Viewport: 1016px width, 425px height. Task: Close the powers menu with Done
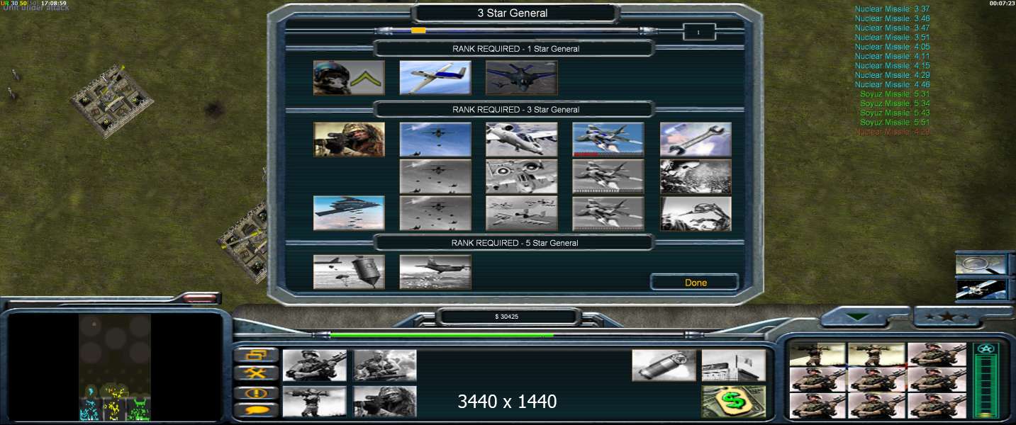click(x=696, y=283)
